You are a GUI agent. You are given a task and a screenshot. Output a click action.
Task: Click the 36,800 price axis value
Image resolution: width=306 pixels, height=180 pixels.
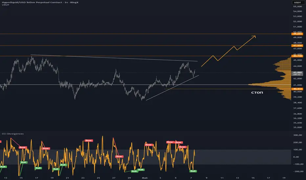[x=297, y=114]
